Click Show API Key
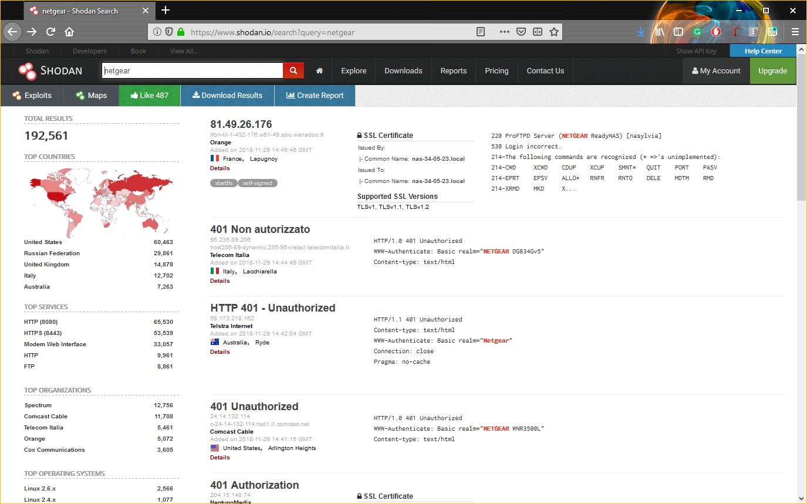The width and height of the screenshot is (807, 504). click(696, 51)
